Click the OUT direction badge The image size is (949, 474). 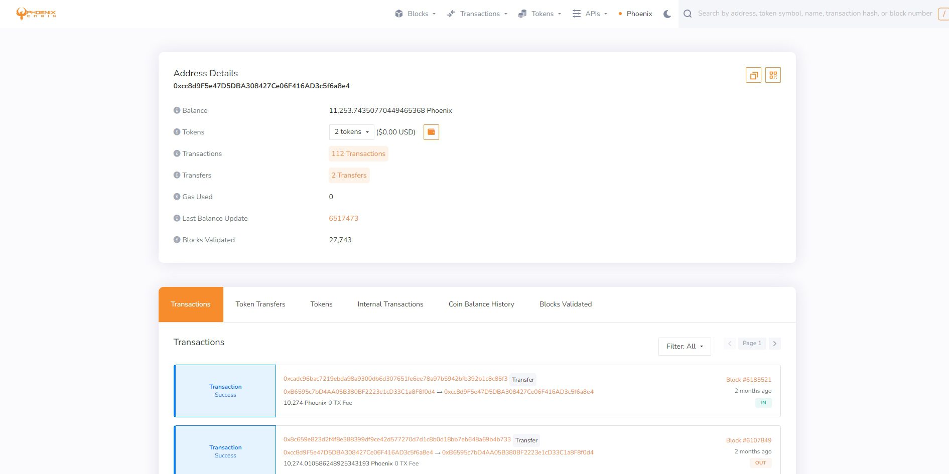pyautogui.click(x=761, y=463)
